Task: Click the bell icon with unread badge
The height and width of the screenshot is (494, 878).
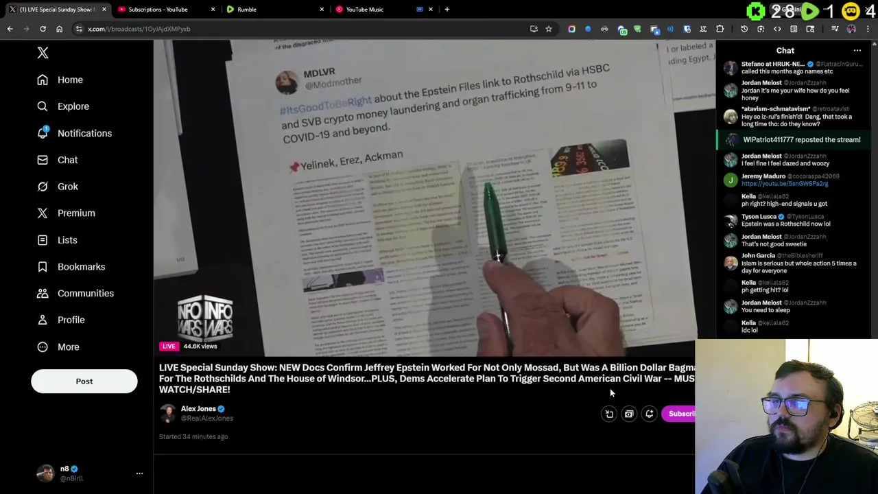Action: [x=43, y=132]
